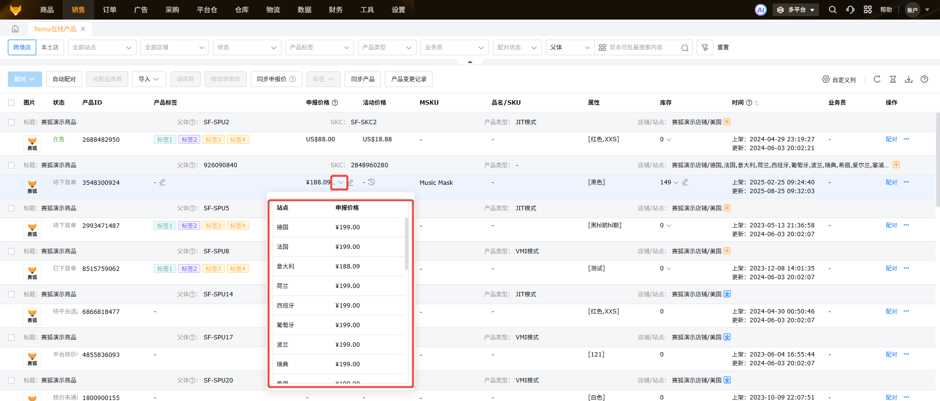Screen dimensions: 940x401
Task: Click the 自动配对 button
Action: 64,79
